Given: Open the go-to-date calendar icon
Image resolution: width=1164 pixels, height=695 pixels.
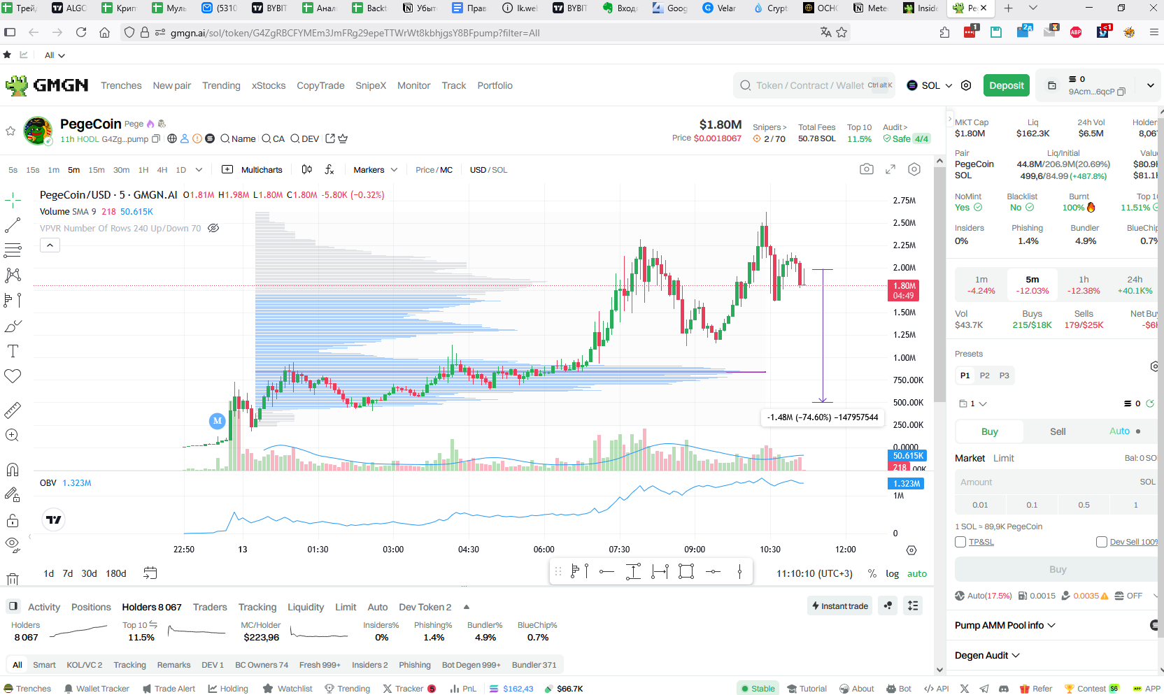Looking at the screenshot, I should point(150,573).
